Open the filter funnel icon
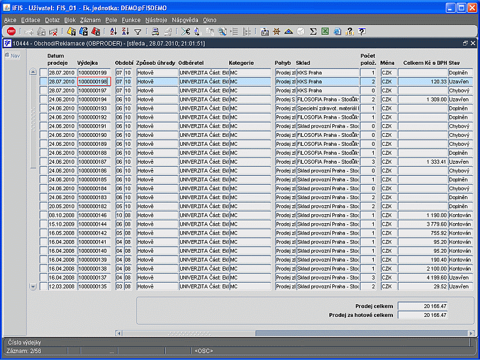Screen dimensions: 480x360 coord(138,32)
